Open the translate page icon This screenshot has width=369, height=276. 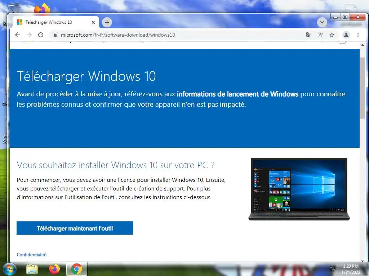(308, 35)
